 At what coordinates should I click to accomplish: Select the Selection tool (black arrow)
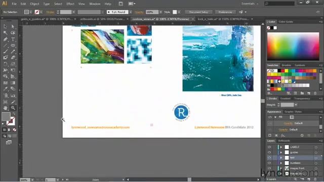(x=5, y=26)
